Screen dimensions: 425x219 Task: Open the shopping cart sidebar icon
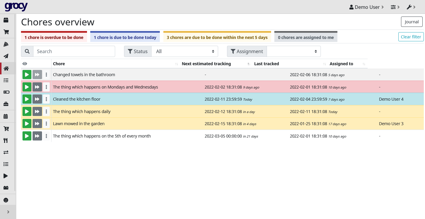tap(6, 32)
